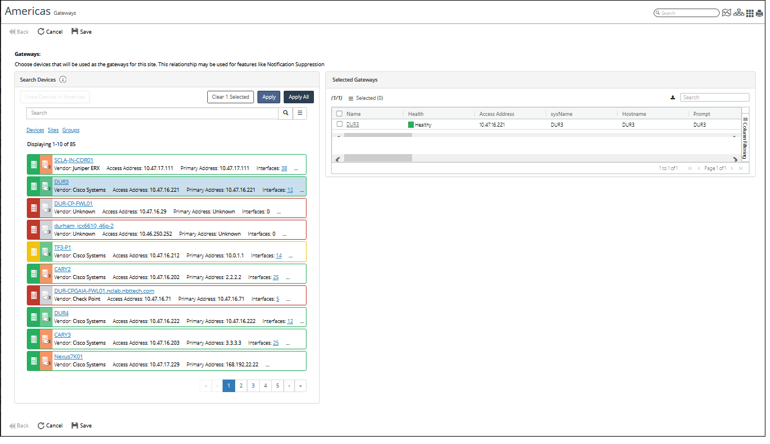770x444 pixels.
Task: Switch to the Sites filter tab
Action: pos(53,130)
